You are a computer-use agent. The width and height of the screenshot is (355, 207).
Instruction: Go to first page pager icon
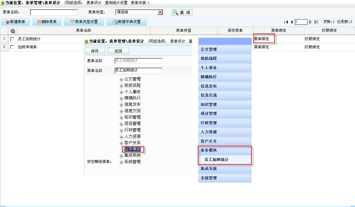click(x=286, y=22)
